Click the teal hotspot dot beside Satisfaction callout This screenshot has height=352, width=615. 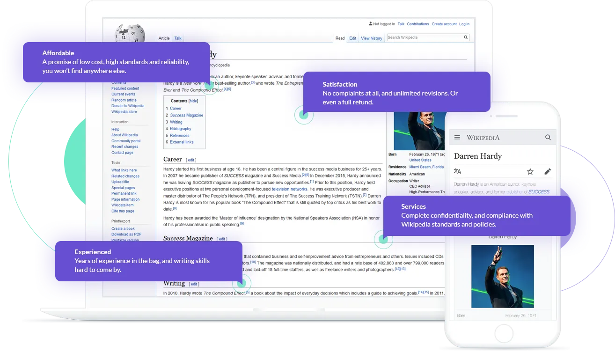pyautogui.click(x=303, y=115)
